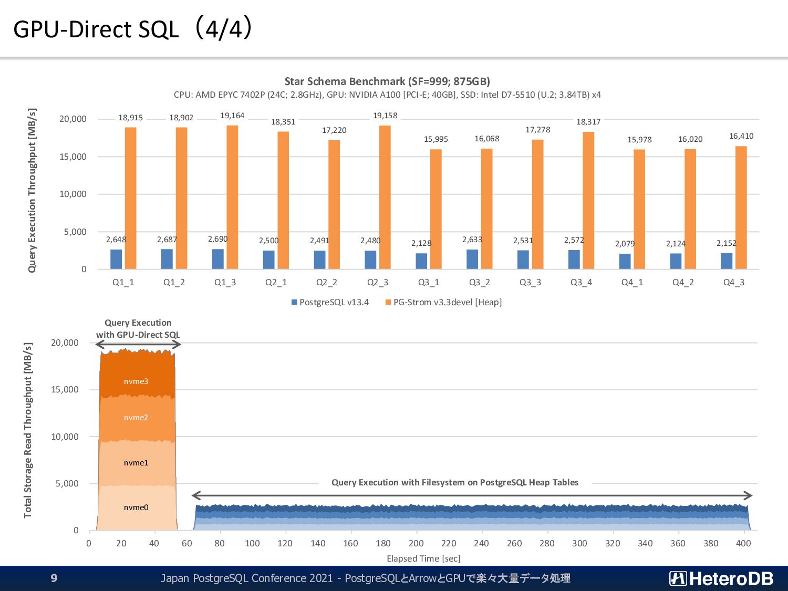Screen dimensions: 788x591
Task: Click the blue PostgreSQL v13.4 legend swatch
Action: (x=294, y=303)
